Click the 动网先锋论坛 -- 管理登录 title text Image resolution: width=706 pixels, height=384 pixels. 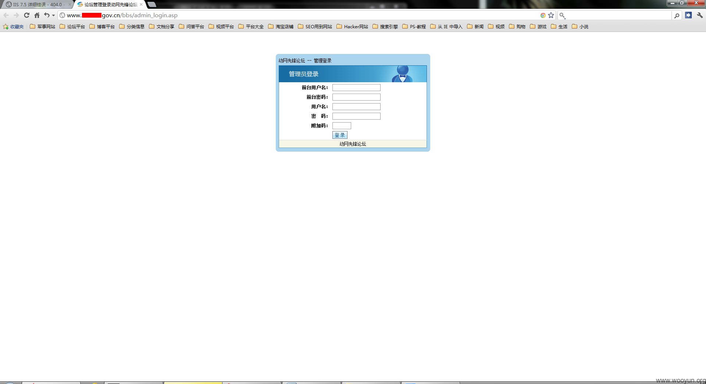pos(305,61)
